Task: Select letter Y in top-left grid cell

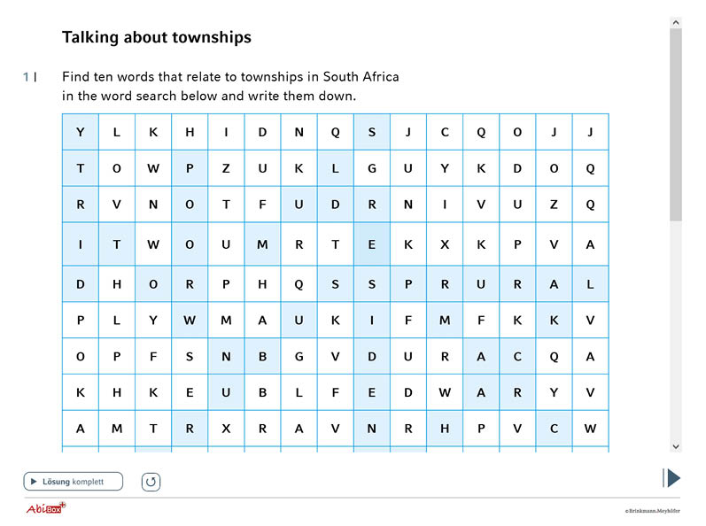Action: point(81,132)
